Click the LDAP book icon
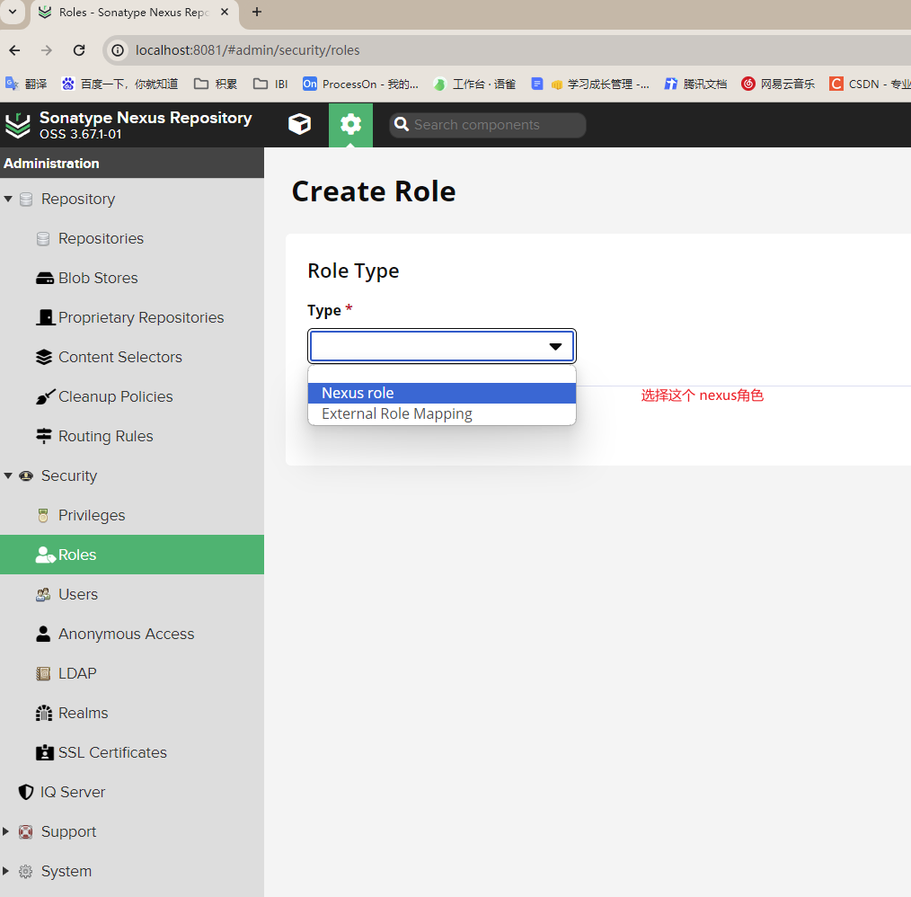 [43, 674]
